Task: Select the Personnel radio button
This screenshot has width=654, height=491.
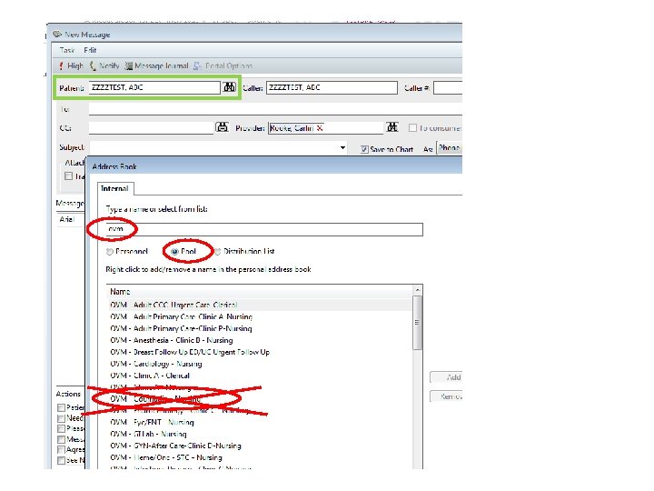Action: (110, 252)
